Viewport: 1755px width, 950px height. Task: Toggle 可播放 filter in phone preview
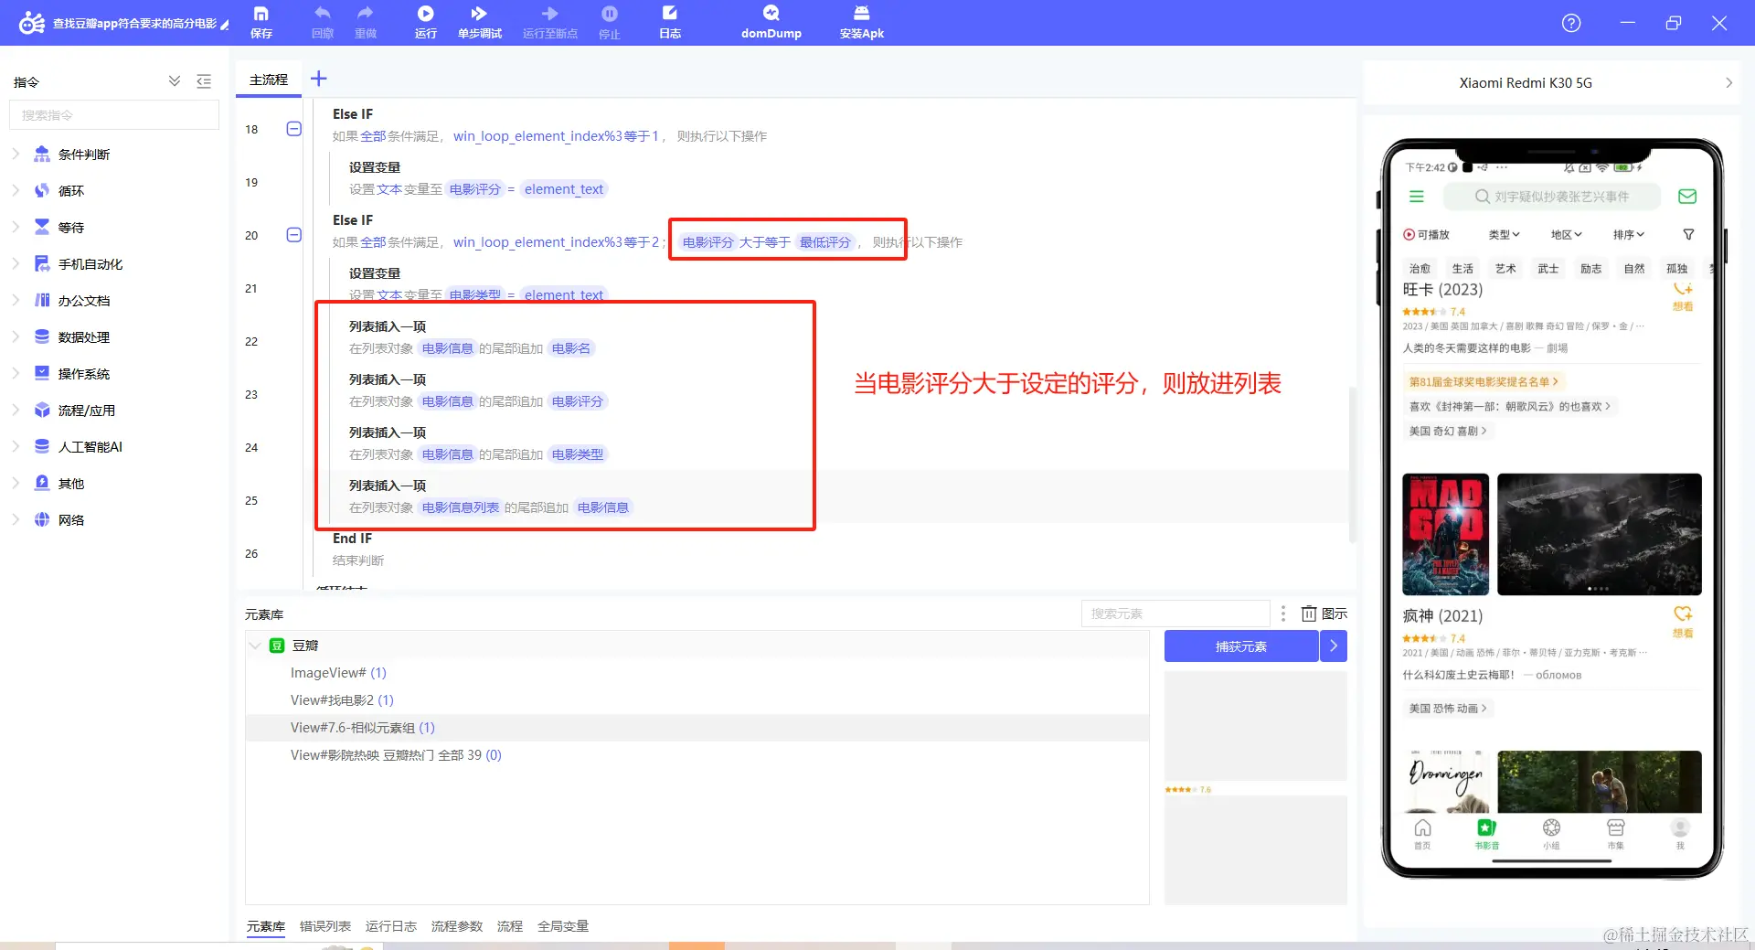[1427, 235]
